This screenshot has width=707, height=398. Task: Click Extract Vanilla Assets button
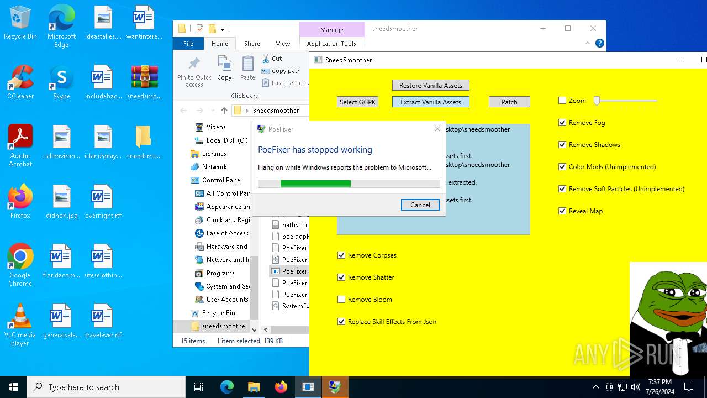pyautogui.click(x=431, y=102)
